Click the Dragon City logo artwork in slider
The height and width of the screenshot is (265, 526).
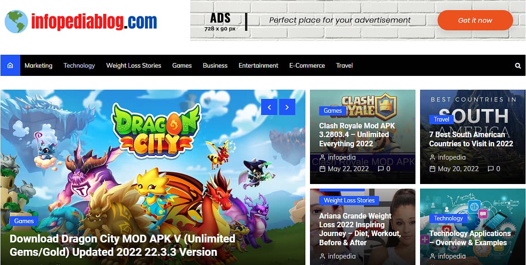point(156,131)
